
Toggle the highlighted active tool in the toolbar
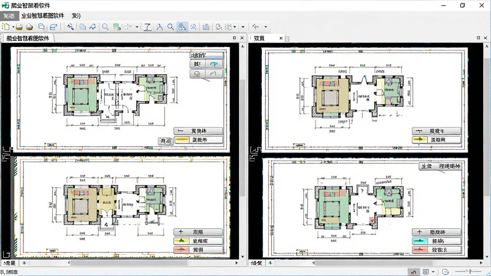point(182,27)
